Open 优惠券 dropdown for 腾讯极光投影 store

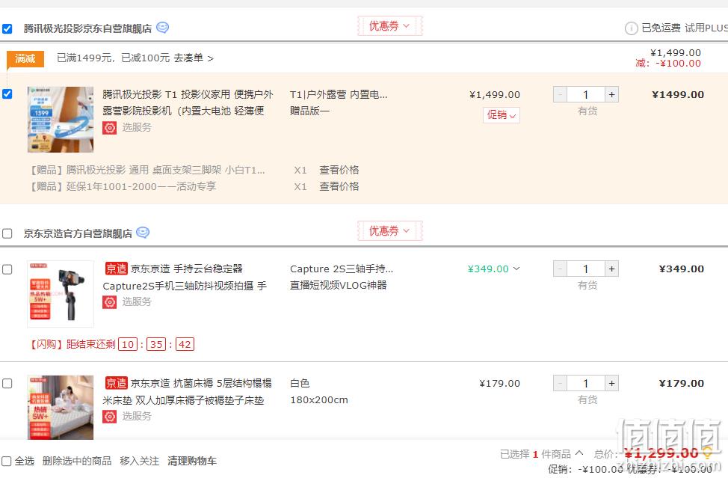389,26
